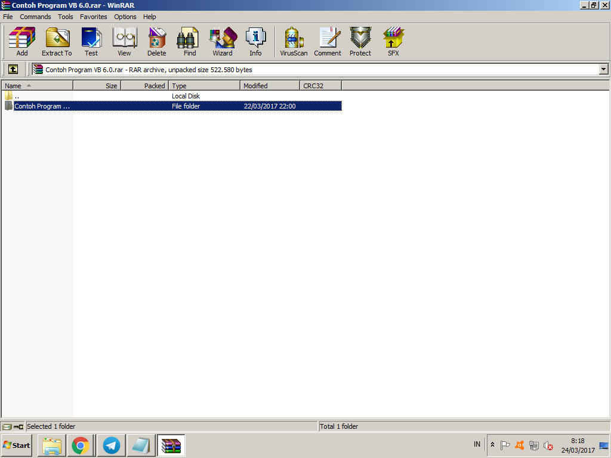Open the Find files icon
The height and width of the screenshot is (458, 611).
[189, 41]
